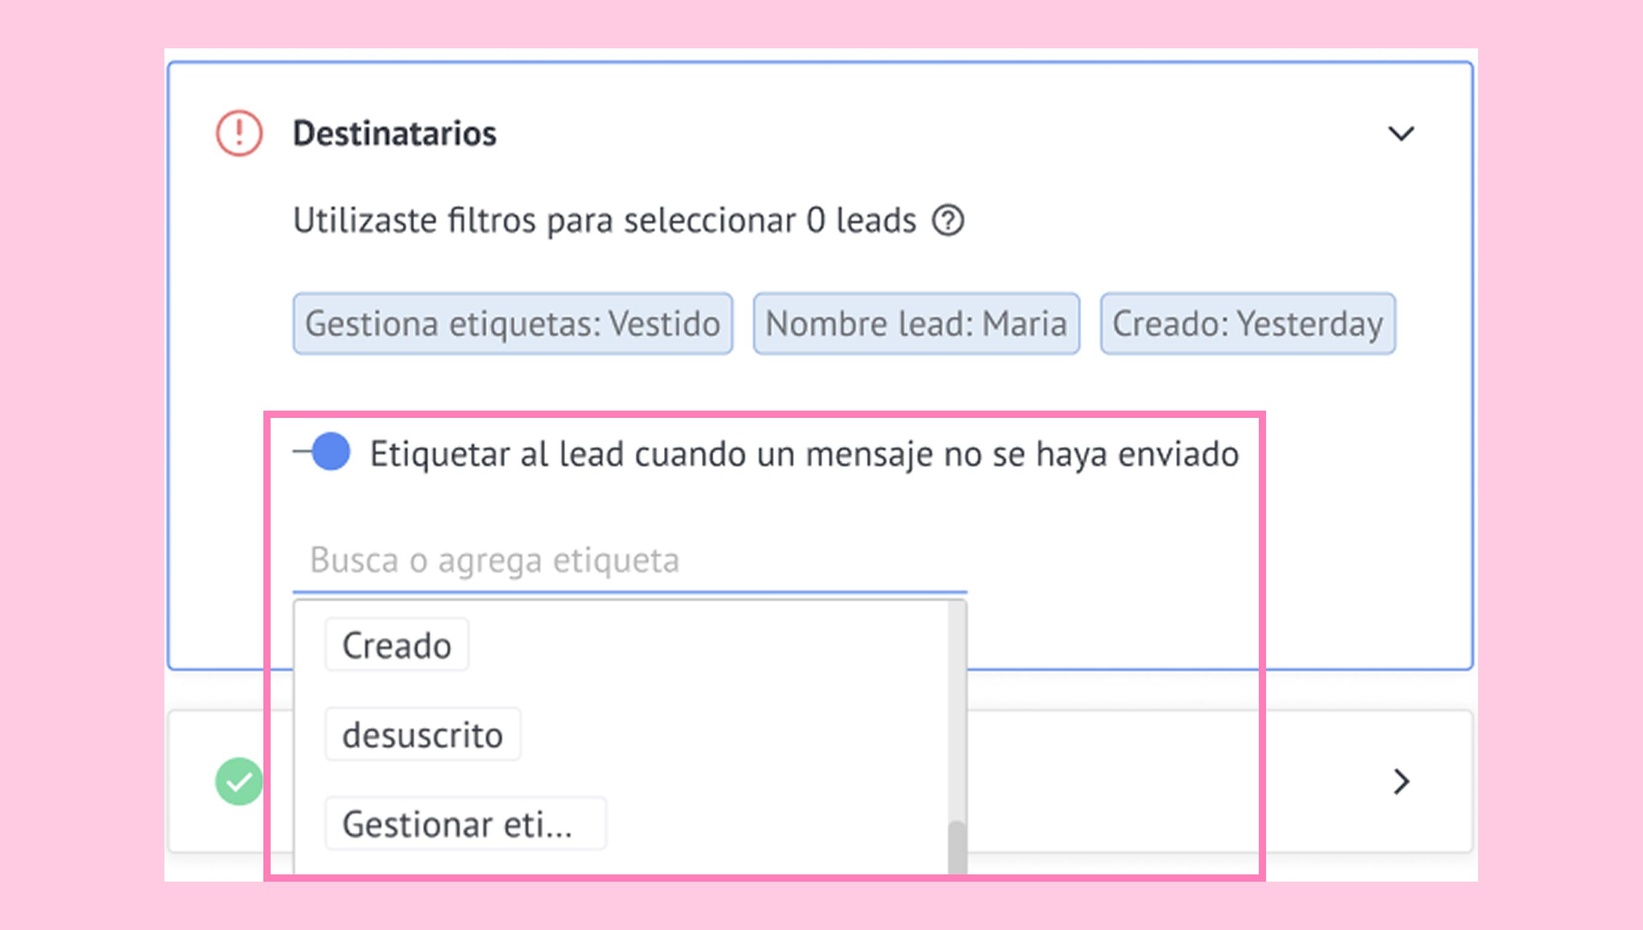The width and height of the screenshot is (1643, 930).
Task: Focus the 'Busca o agrega etiqueta' field
Action: (x=629, y=561)
